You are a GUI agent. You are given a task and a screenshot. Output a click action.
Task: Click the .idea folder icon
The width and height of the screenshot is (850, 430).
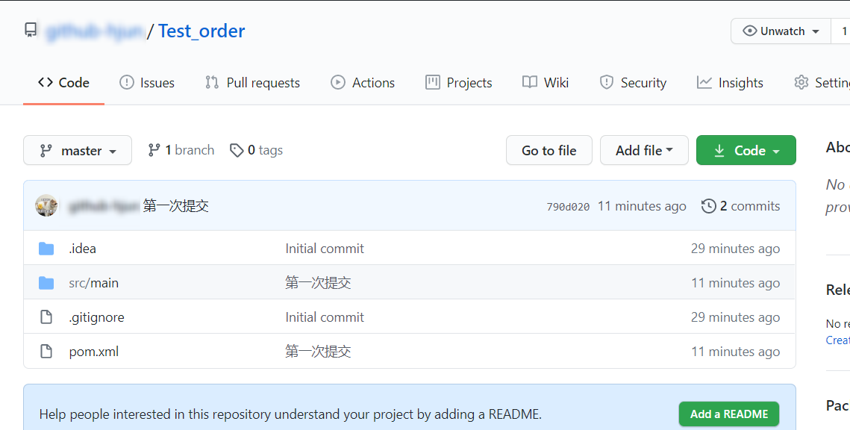tap(46, 249)
